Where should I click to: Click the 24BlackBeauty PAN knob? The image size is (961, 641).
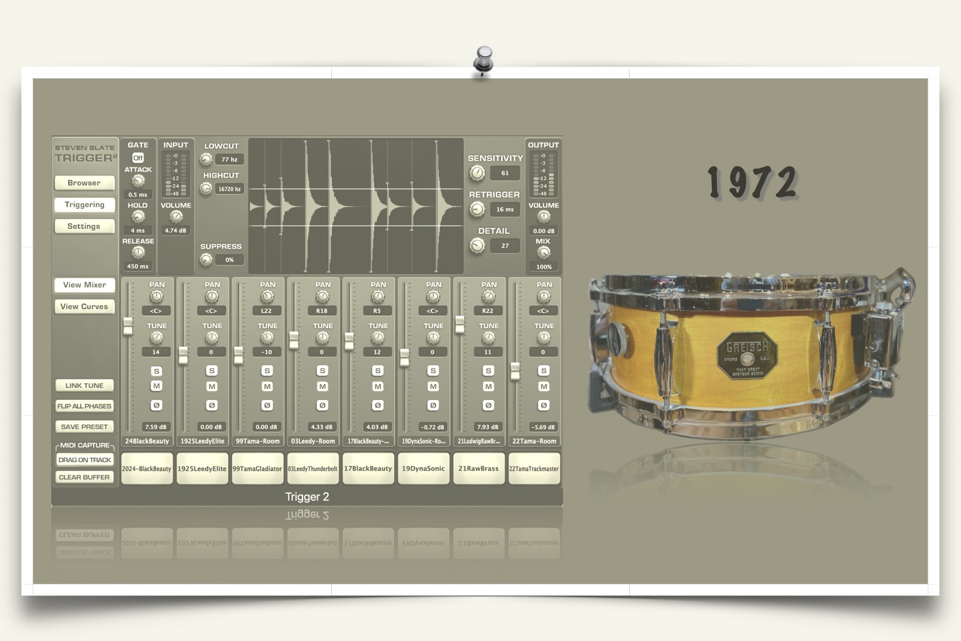(x=156, y=297)
